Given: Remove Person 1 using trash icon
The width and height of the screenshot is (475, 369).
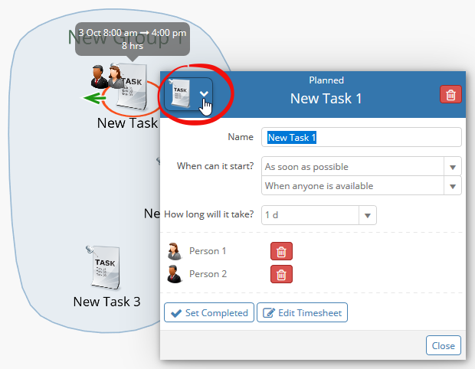Looking at the screenshot, I should click(281, 251).
